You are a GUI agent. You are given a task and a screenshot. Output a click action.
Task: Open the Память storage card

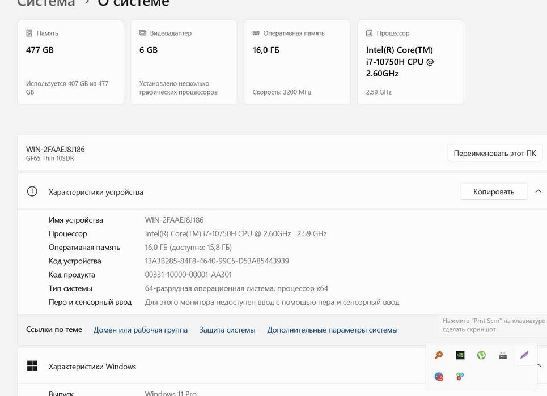70,62
